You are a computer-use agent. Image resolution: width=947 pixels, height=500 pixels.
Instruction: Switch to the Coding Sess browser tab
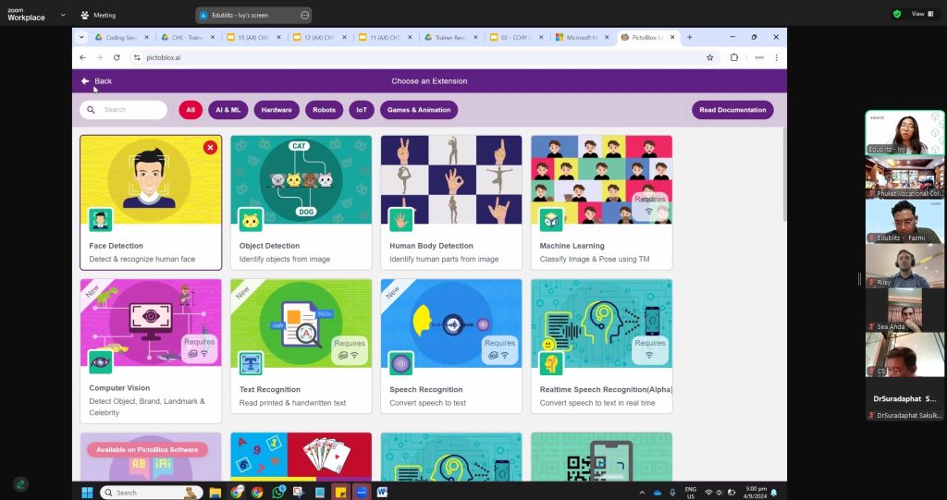(x=121, y=38)
